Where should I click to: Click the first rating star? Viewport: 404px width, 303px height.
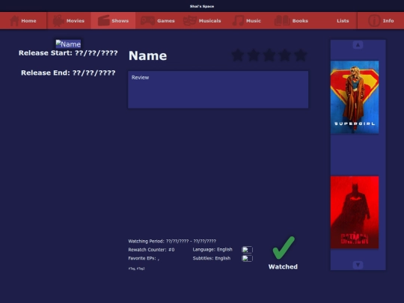pos(238,55)
